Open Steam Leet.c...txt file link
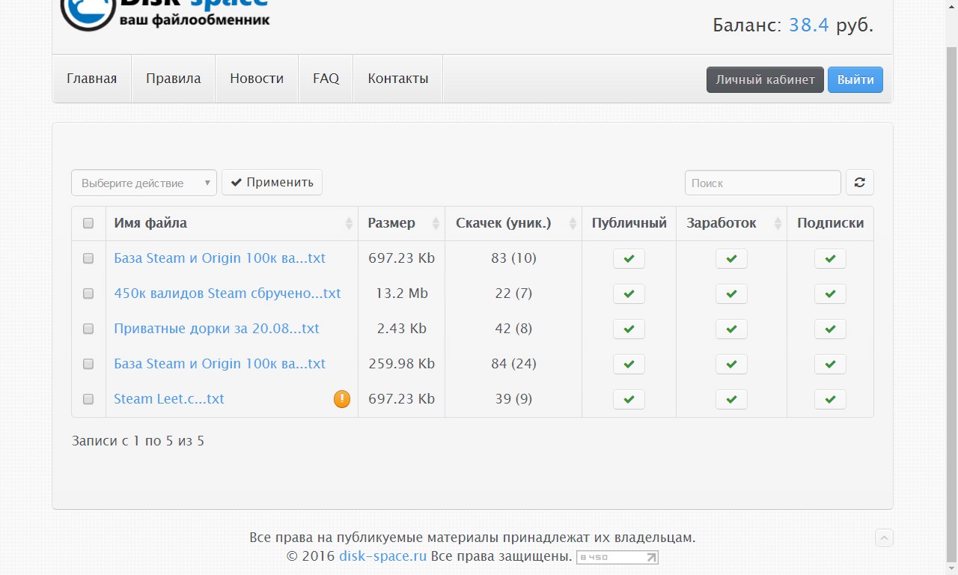Screen dimensions: 958x575 point(169,399)
